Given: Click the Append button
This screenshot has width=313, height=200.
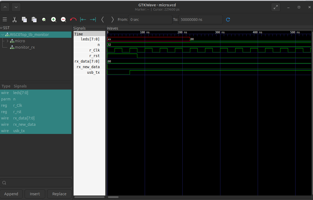Looking at the screenshot, I should coord(11,194).
